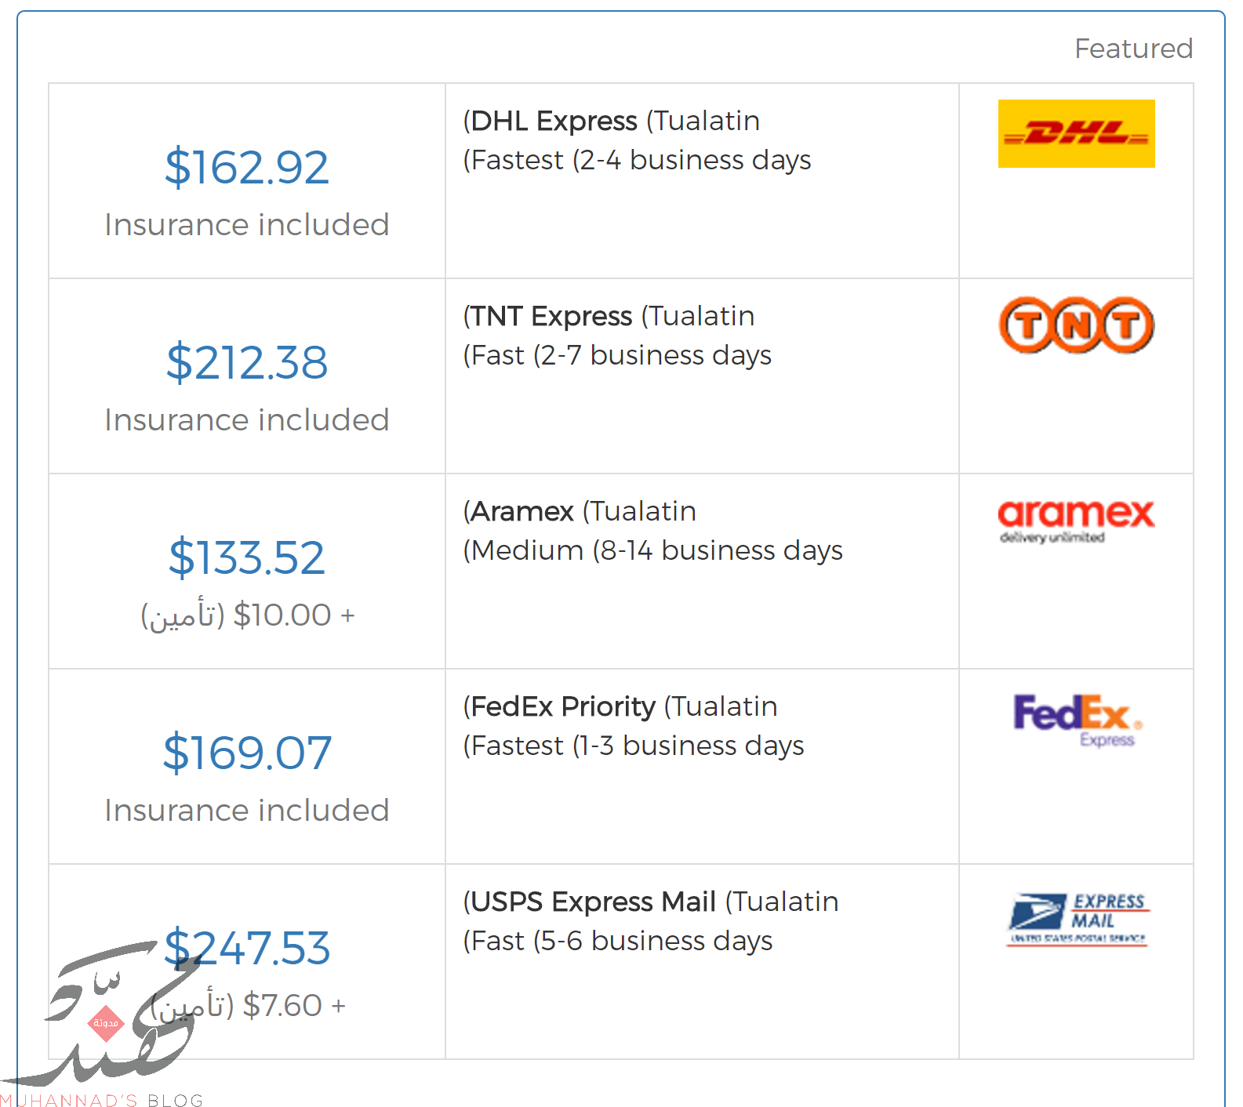Viewport: 1243px width, 1107px height.
Task: Click the TNT logo
Action: coord(1076,325)
